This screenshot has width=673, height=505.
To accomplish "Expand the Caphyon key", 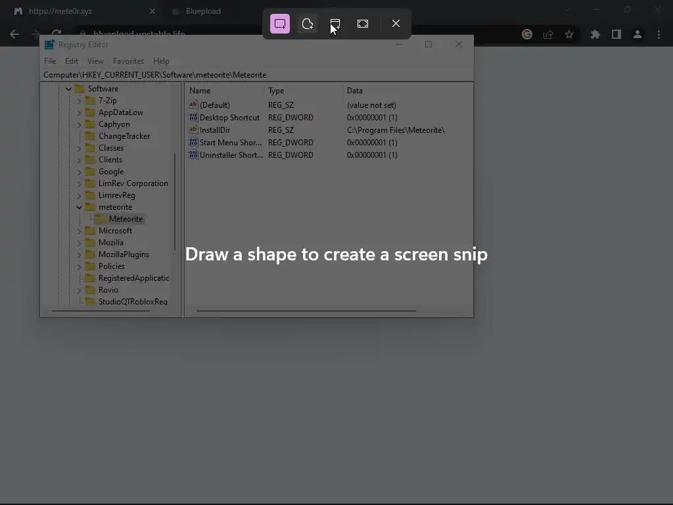I will coord(79,124).
